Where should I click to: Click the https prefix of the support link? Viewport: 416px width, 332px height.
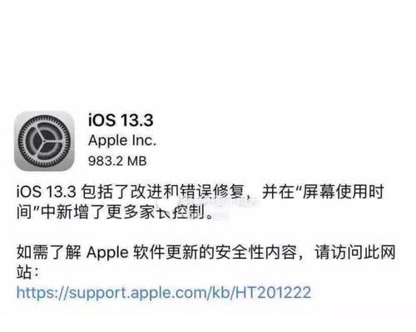tap(32, 292)
